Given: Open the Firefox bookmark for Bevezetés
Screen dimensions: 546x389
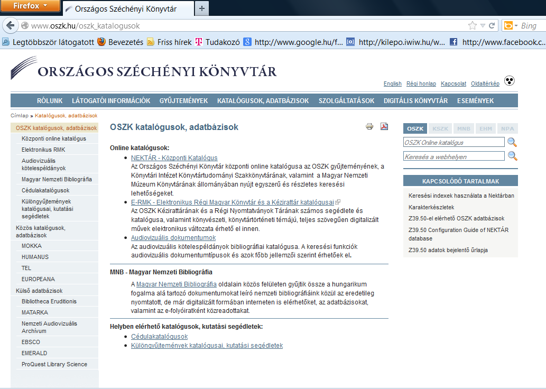Looking at the screenshot, I should coord(120,42).
